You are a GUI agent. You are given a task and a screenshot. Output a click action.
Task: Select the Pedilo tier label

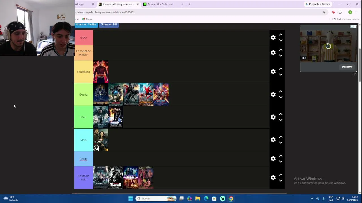(83, 159)
